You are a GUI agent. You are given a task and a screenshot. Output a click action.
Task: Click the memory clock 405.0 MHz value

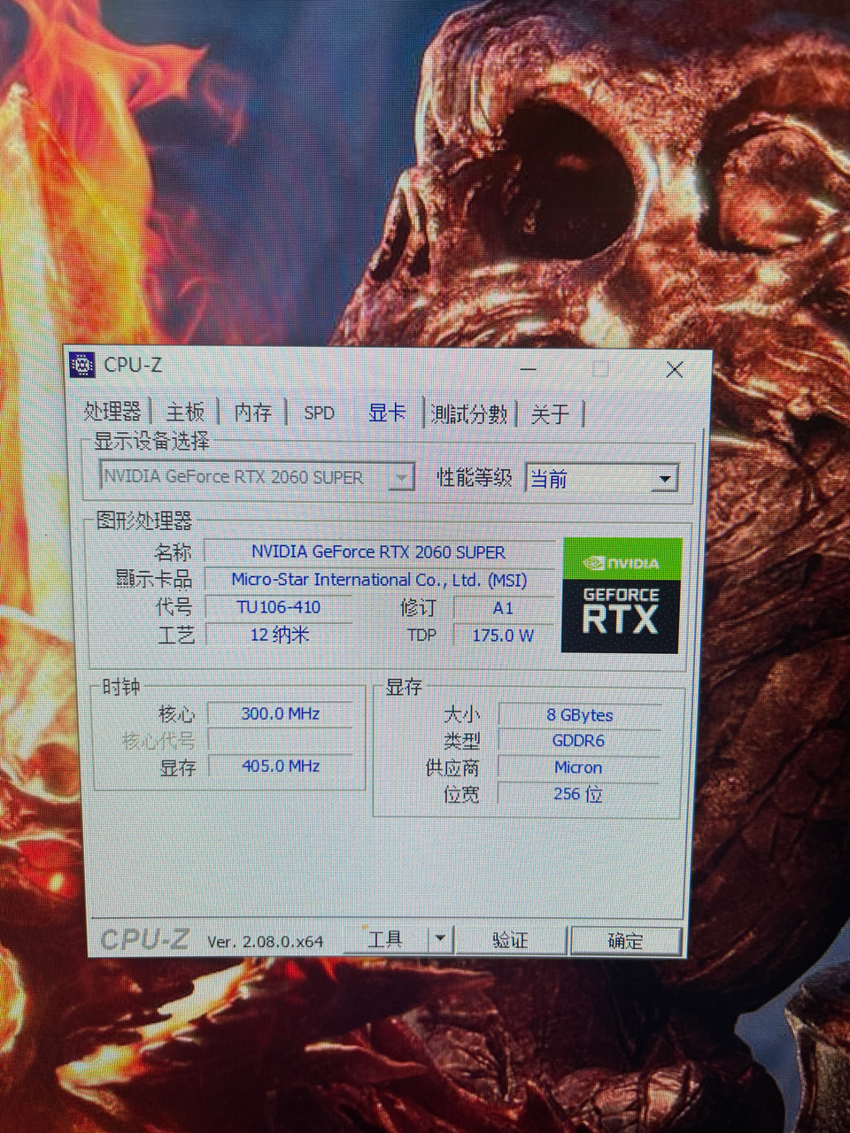coord(281,766)
